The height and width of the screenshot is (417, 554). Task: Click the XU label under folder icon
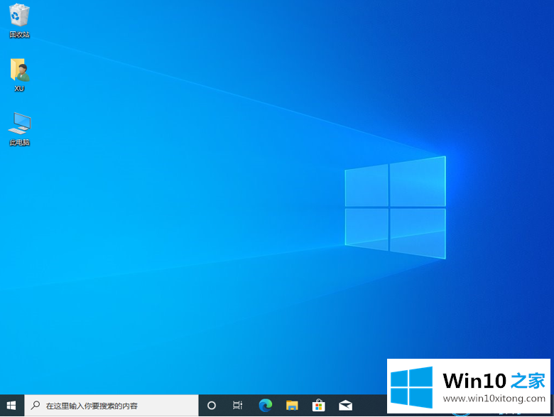pos(19,89)
